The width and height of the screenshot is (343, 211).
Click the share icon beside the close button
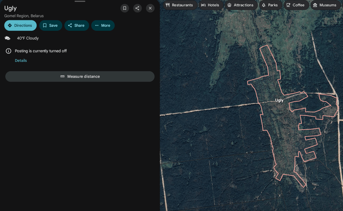tap(137, 8)
